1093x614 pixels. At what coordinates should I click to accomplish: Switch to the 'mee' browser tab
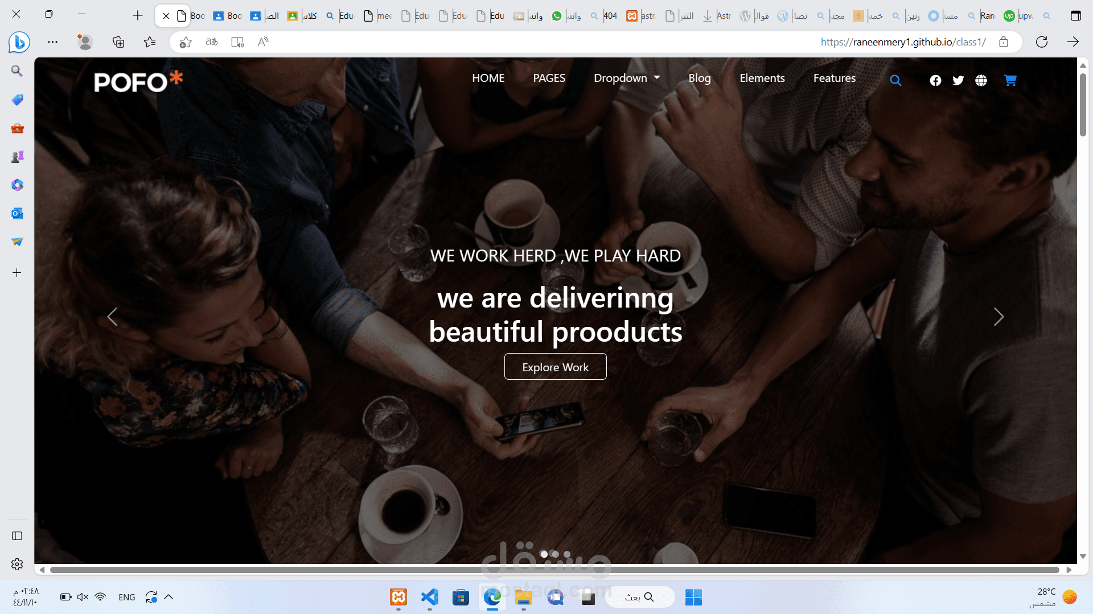378,16
